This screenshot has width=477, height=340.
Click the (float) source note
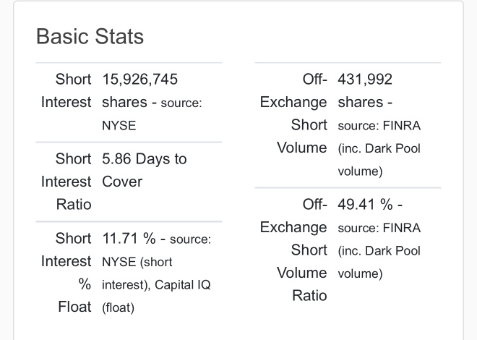click(118, 307)
